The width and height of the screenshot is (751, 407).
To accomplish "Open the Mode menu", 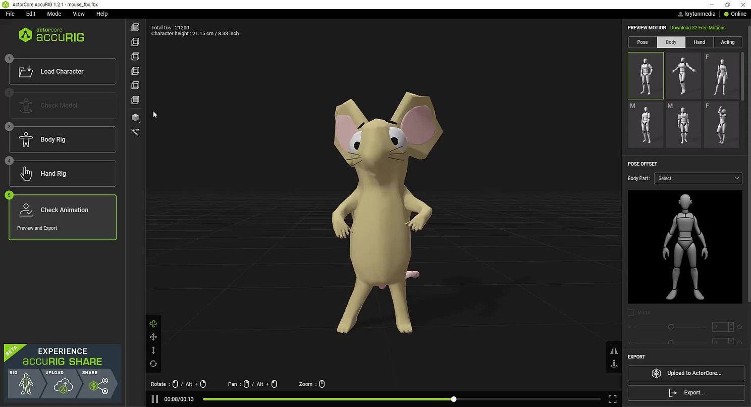I will click(54, 14).
